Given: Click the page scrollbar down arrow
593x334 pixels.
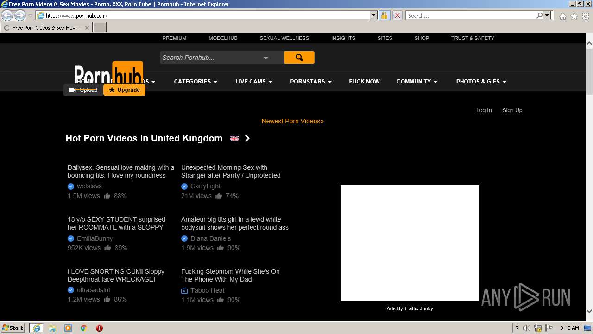Looking at the screenshot, I should point(589,312).
